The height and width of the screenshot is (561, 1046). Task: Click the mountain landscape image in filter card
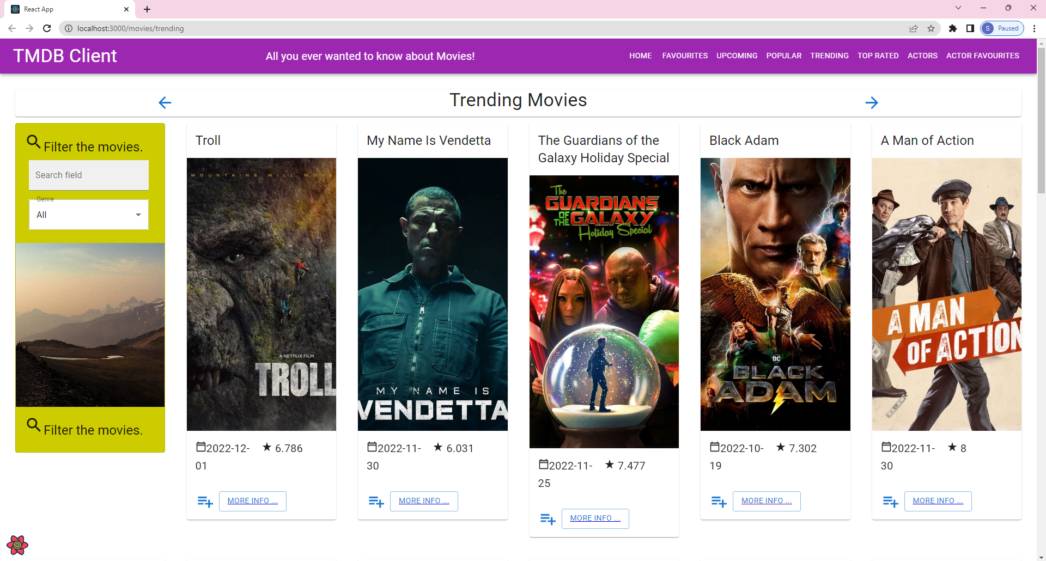tap(90, 325)
